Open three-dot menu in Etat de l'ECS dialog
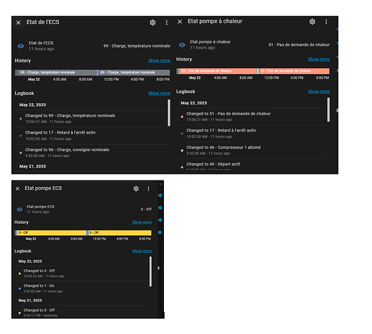 tap(167, 23)
